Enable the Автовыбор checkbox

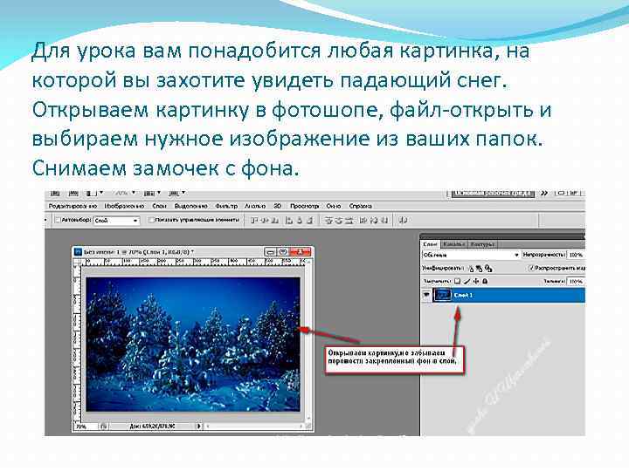[x=59, y=220]
